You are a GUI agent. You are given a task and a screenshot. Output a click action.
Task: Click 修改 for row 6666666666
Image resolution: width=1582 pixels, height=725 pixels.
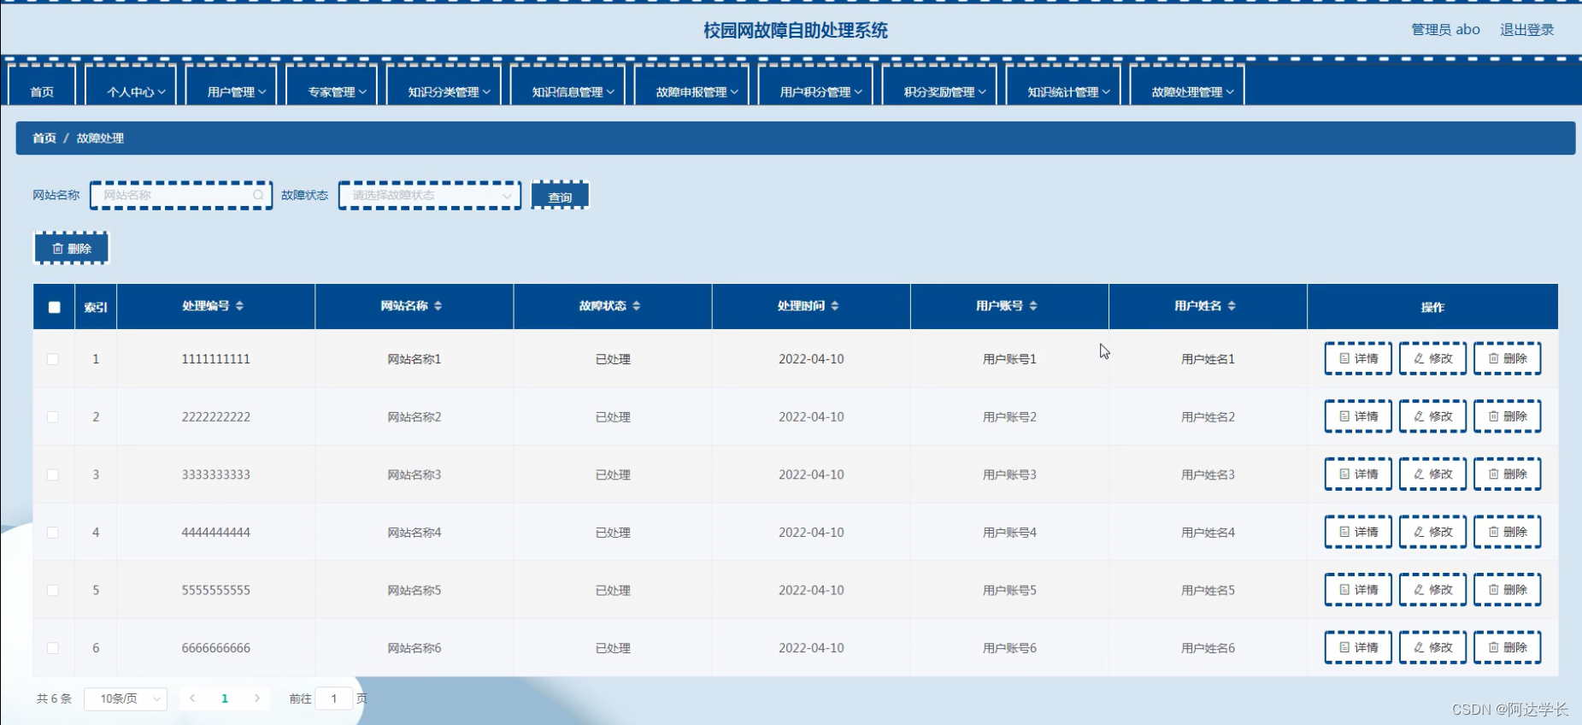coord(1432,647)
